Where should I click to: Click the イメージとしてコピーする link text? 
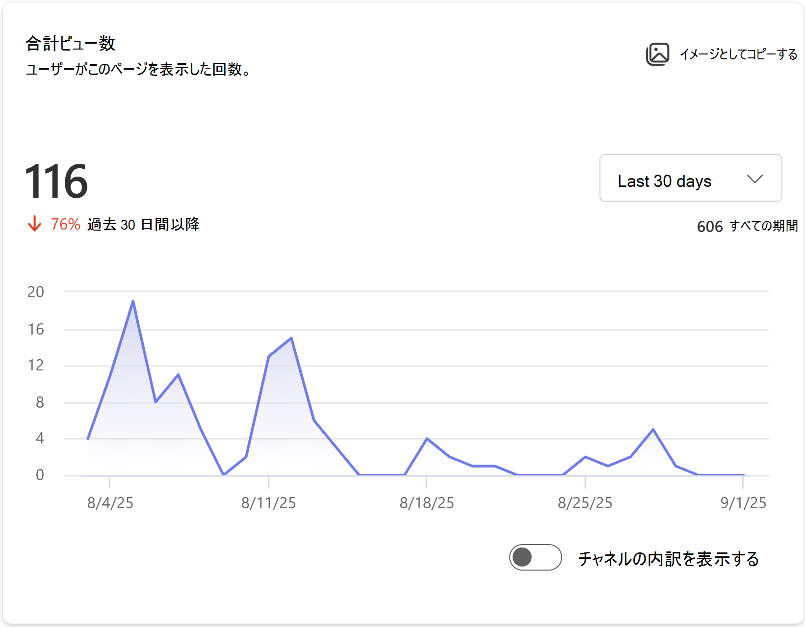[x=738, y=54]
